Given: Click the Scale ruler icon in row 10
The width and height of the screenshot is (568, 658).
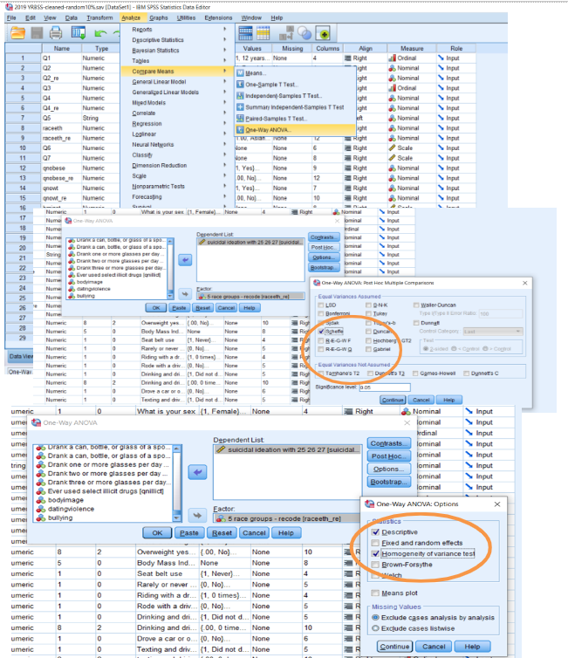Looking at the screenshot, I should click(x=393, y=147).
